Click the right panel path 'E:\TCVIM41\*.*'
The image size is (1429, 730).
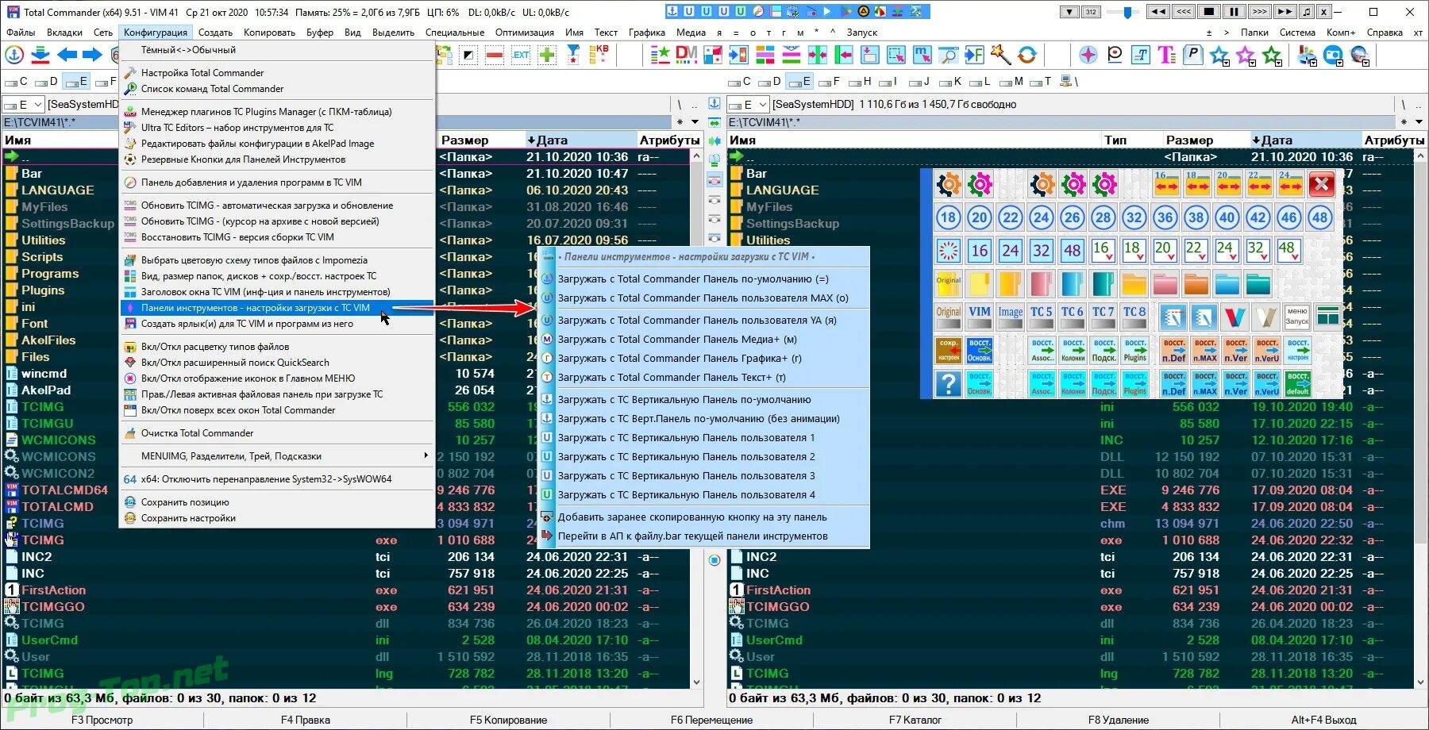tap(765, 122)
